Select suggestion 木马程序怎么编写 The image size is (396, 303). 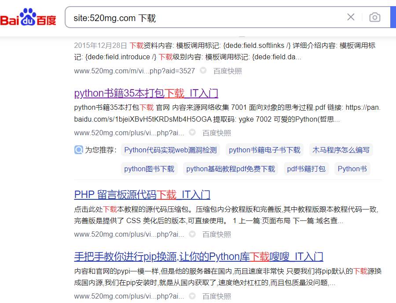tap(341, 150)
